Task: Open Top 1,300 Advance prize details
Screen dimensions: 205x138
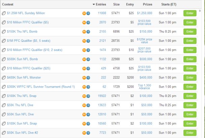Action: click(x=144, y=87)
